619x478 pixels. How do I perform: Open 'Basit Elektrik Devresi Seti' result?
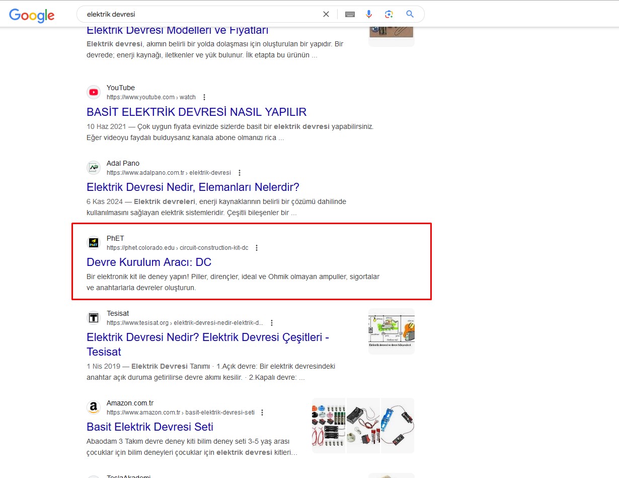click(150, 427)
